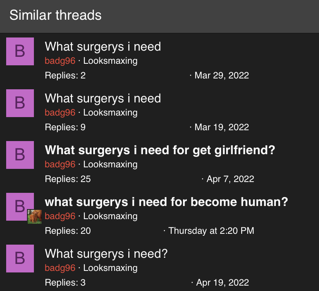This screenshot has width=319, height=291.
Task: Open 'What surgerys i need' with 2 replies
Action: (103, 47)
